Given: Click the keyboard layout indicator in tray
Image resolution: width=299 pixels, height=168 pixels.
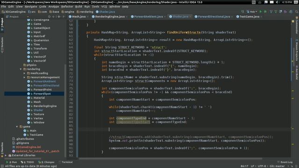Looking at the screenshot, I should tap(254, 2).
